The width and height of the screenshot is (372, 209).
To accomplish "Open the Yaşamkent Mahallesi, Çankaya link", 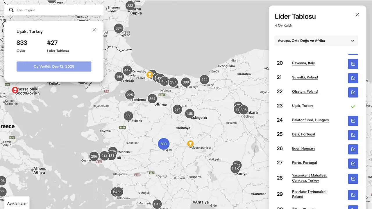I will point(310,178).
